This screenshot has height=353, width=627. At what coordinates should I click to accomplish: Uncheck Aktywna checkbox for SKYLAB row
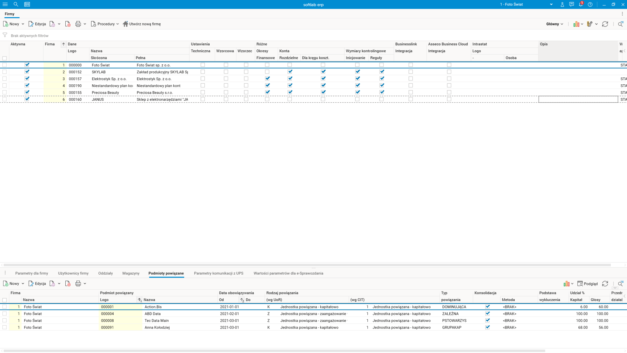click(x=27, y=72)
